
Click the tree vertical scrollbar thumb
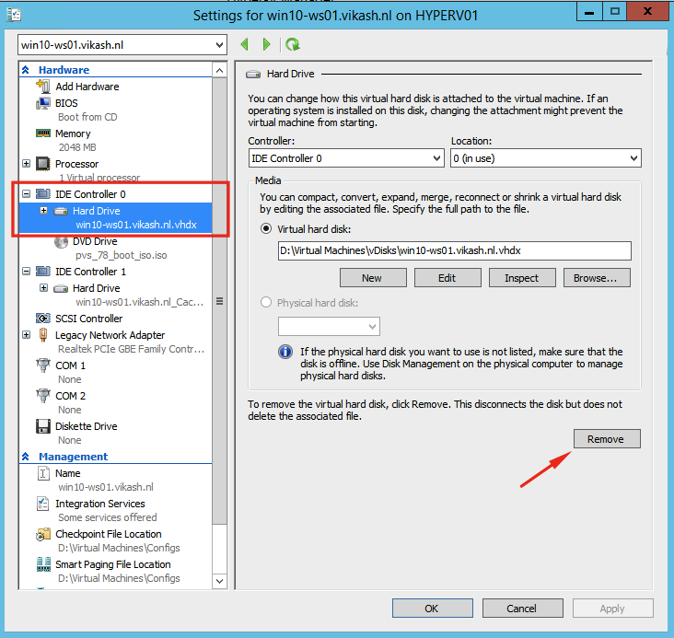(220, 301)
